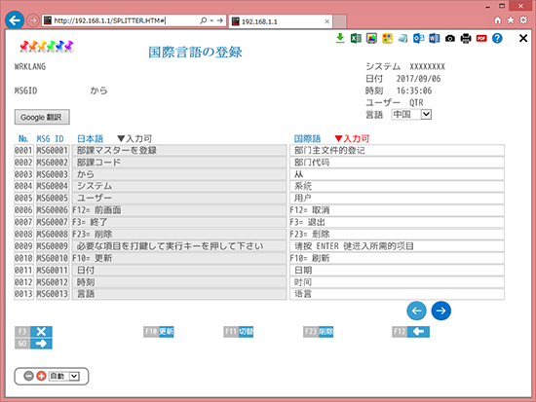Send the screen via Outlook icon
Image resolution: width=536 pixels, height=402 pixels.
pos(418,38)
